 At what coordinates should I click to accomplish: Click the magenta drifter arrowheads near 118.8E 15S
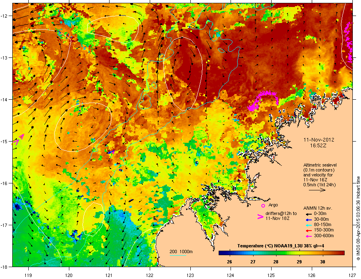(18, 139)
